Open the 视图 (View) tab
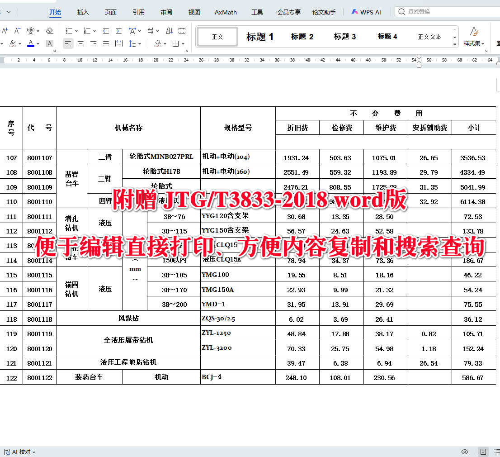500x457 pixels. [x=194, y=12]
